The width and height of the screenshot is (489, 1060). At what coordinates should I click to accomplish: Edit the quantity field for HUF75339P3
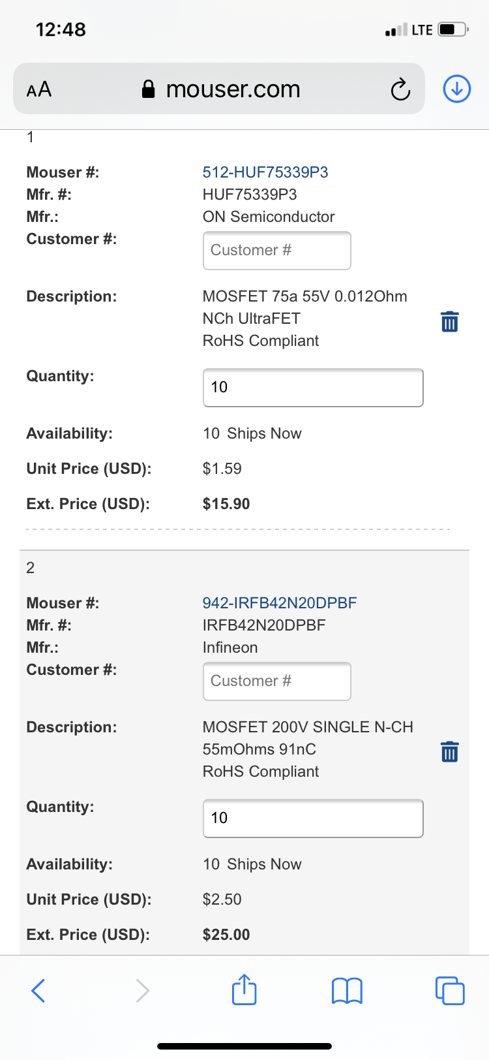(x=313, y=388)
